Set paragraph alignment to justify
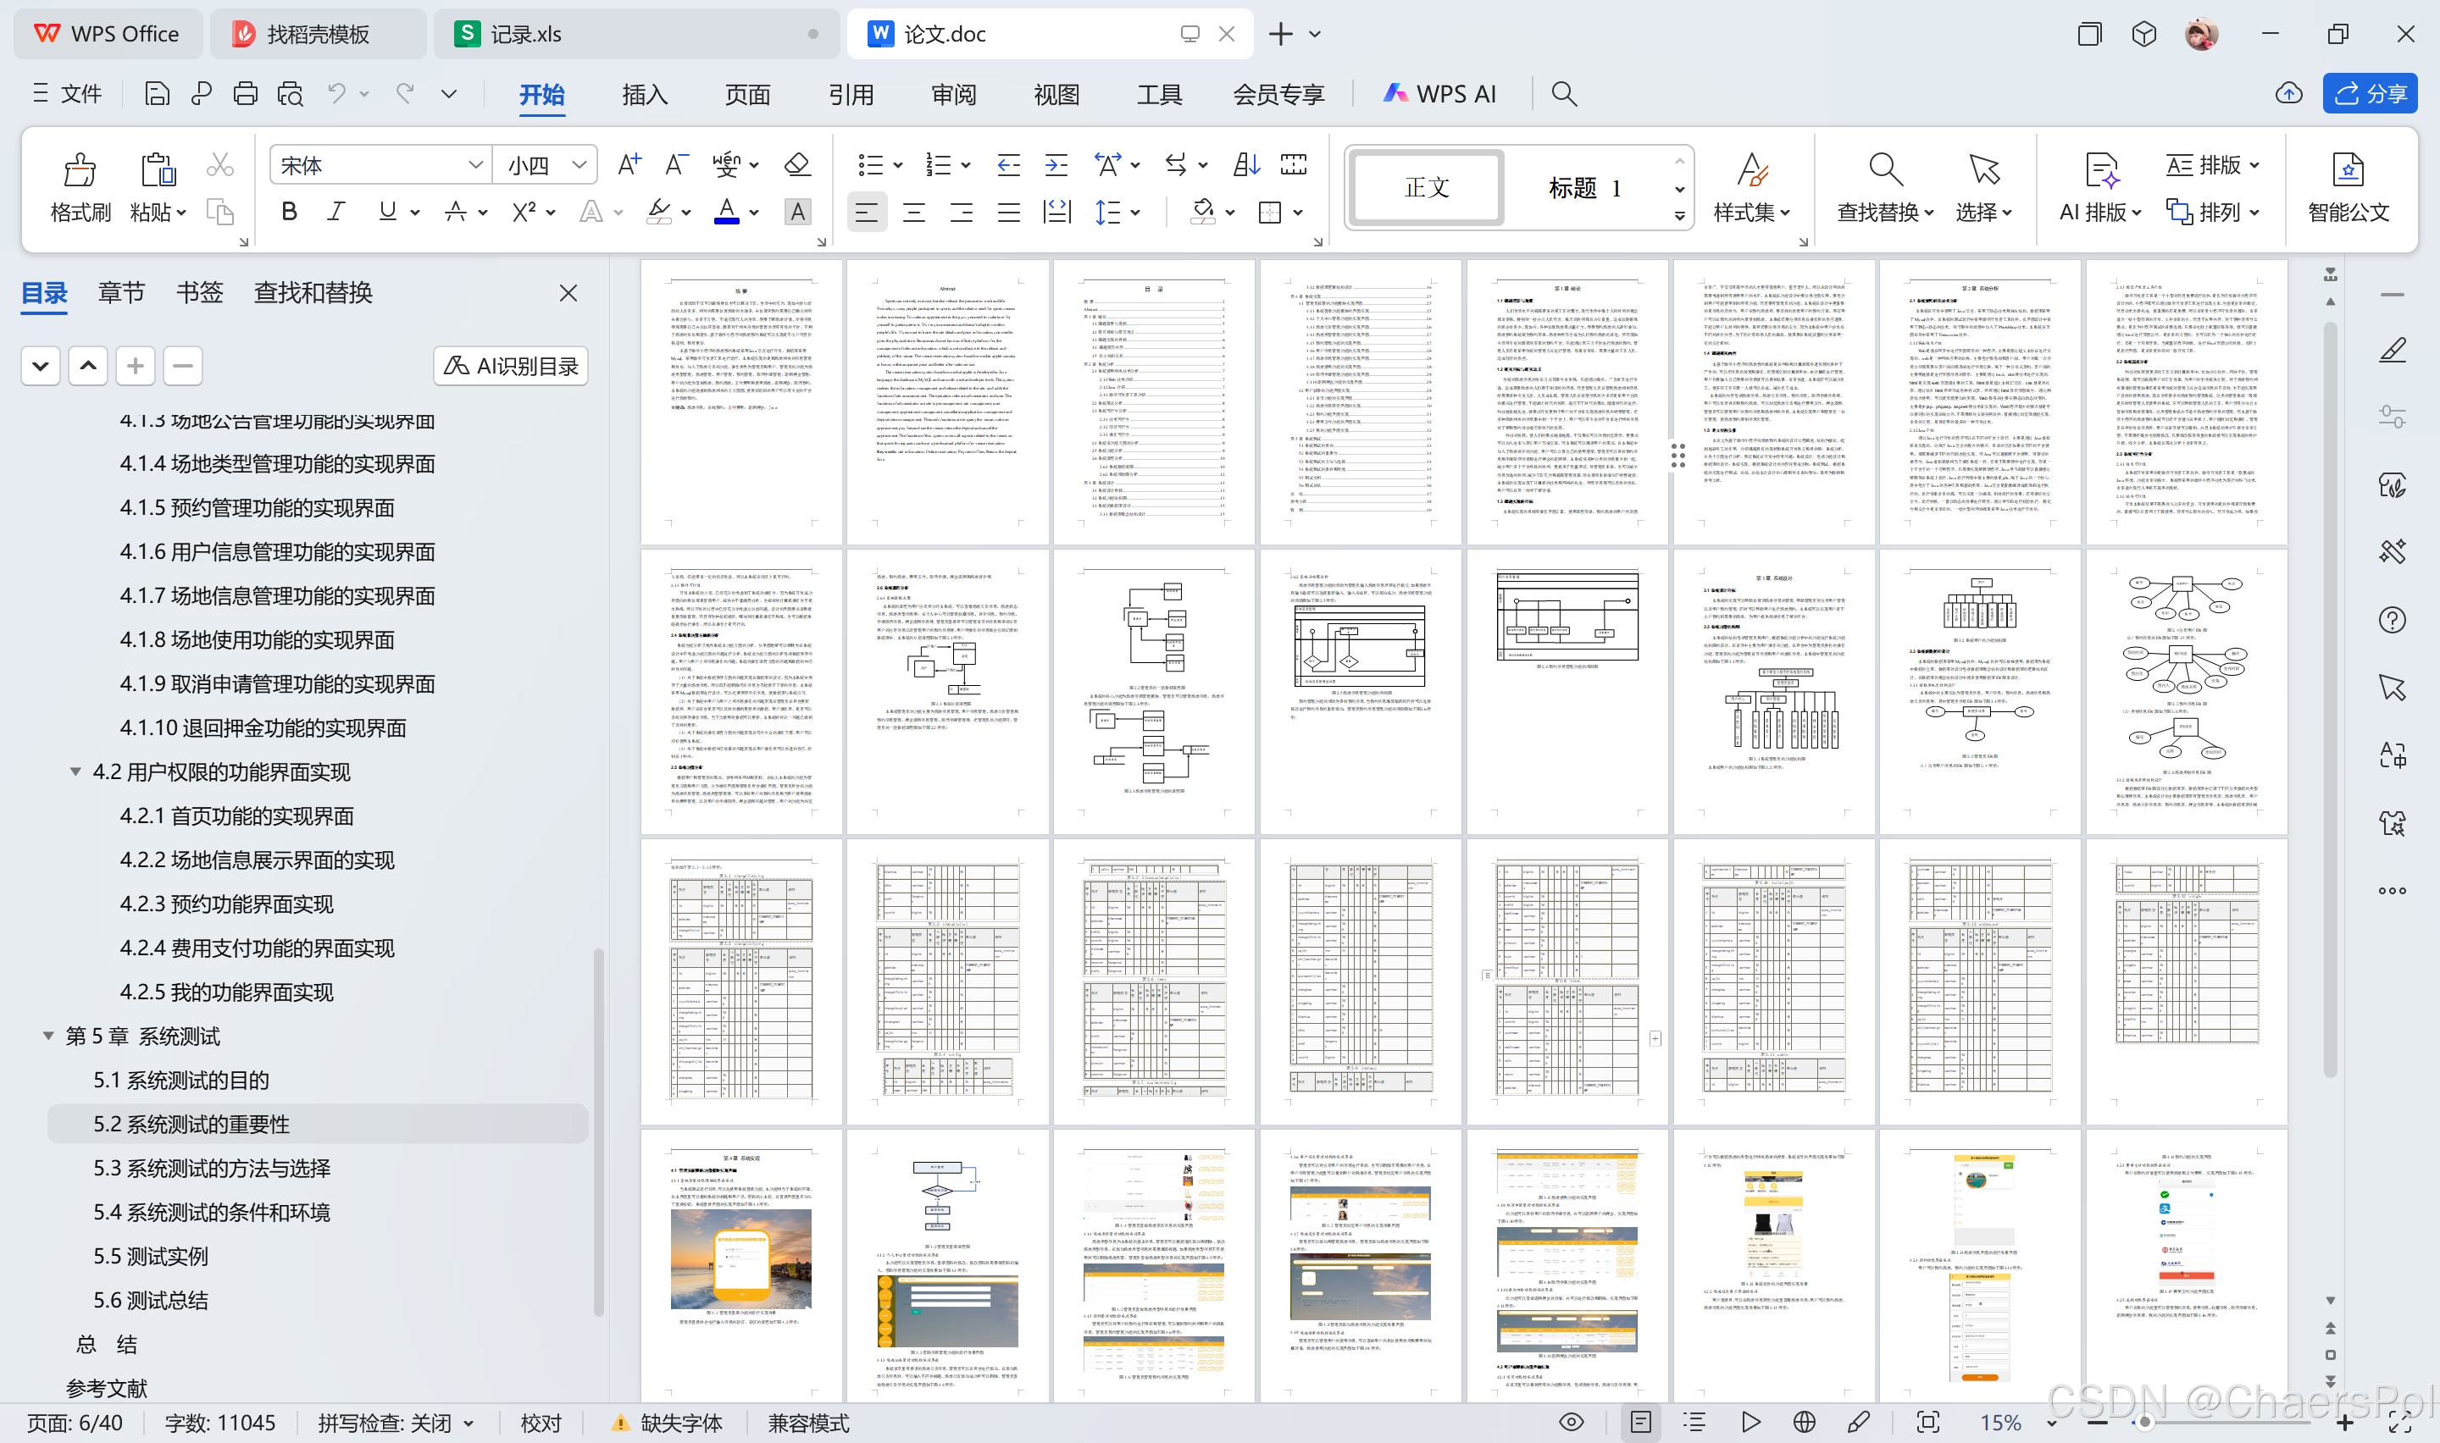 pos(1008,211)
